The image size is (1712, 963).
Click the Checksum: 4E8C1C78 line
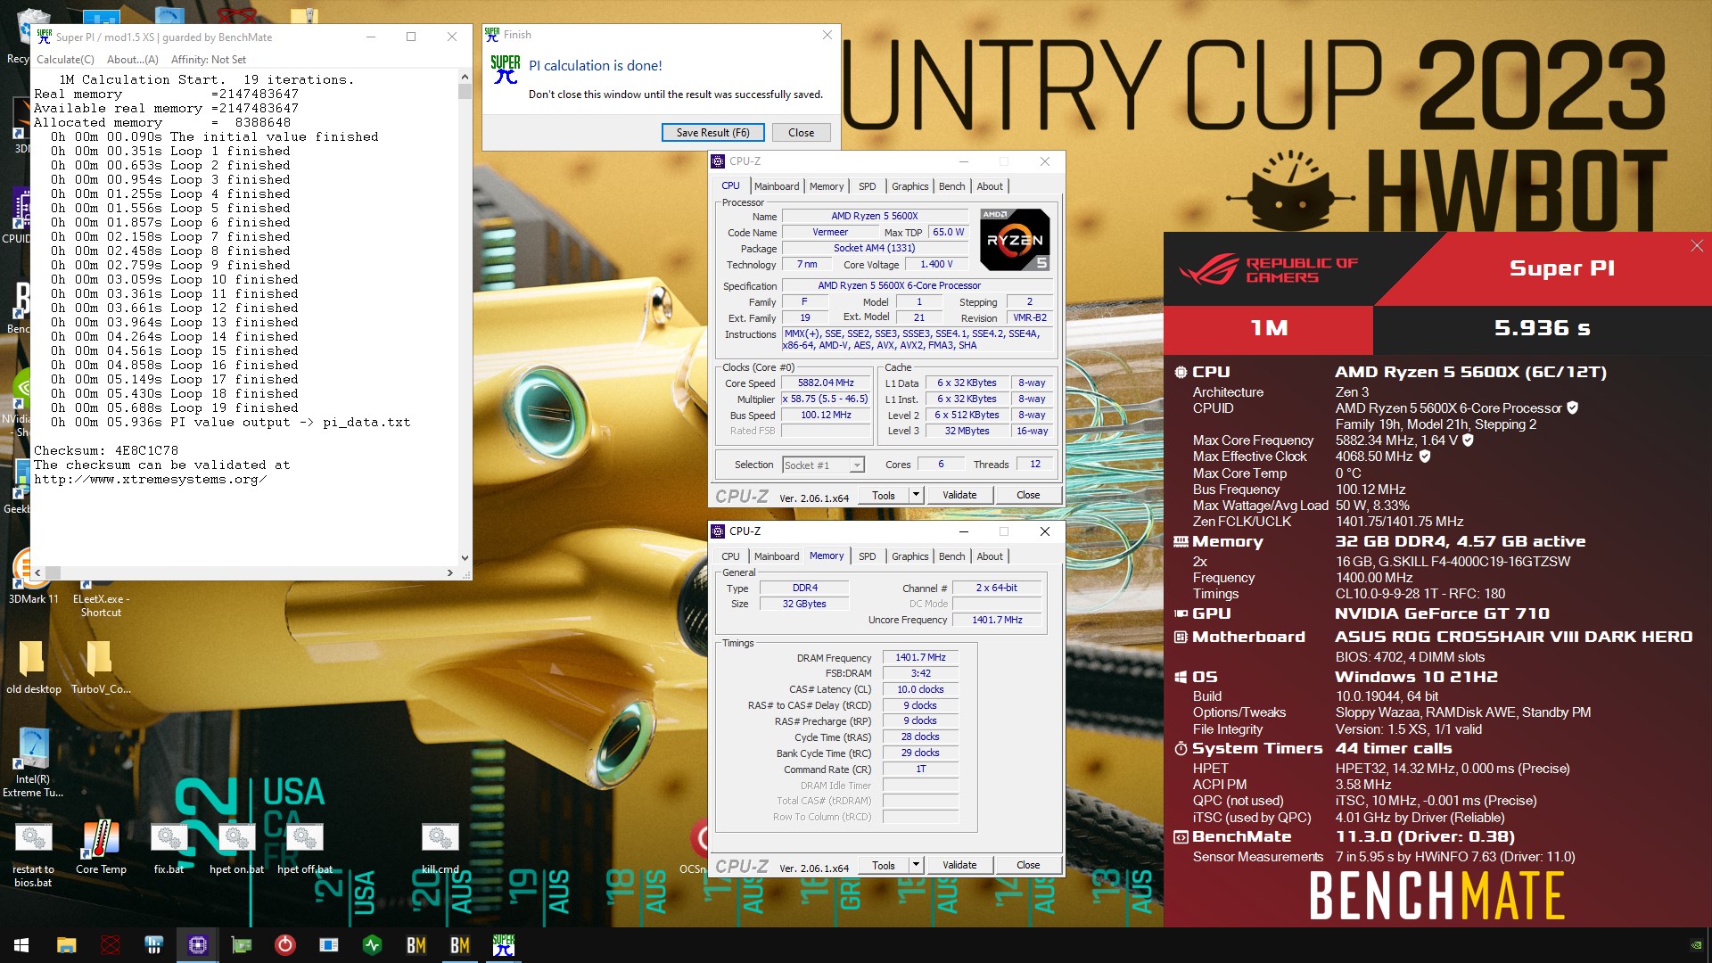point(106,450)
